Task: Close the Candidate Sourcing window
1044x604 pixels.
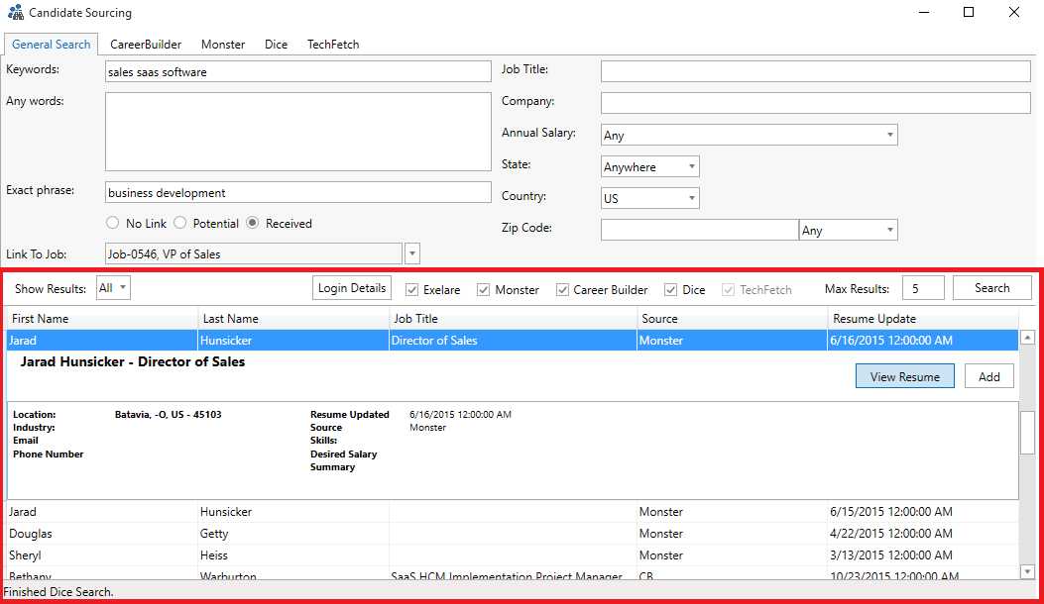Action: [x=1014, y=12]
